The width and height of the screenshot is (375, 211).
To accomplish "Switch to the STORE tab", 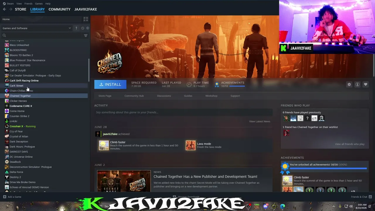I will click(21, 9).
